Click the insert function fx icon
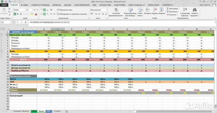This screenshot has width=217, height=113. 26,22
